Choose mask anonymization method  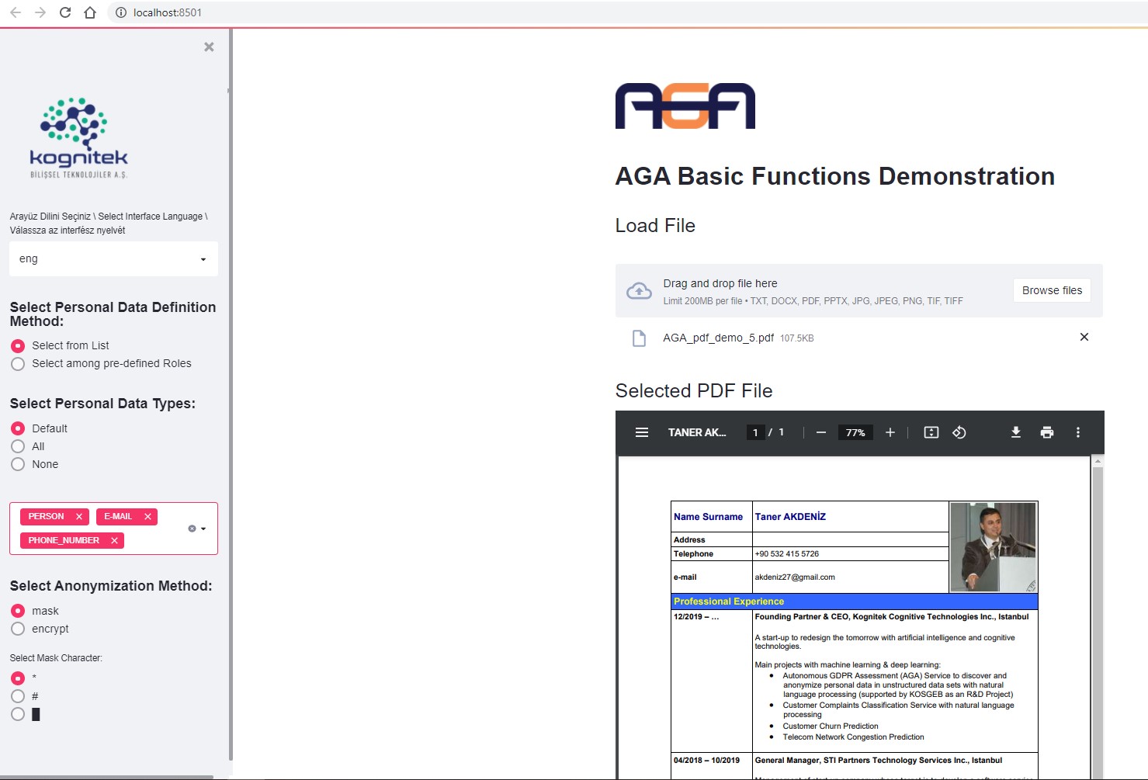[x=35, y=611]
